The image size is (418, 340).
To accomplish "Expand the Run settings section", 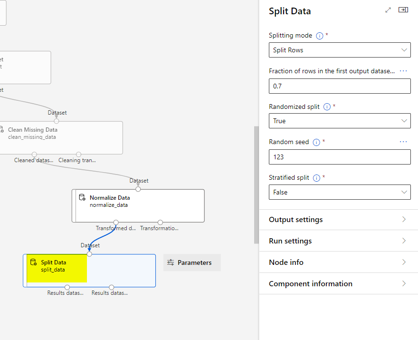I will coord(338,241).
